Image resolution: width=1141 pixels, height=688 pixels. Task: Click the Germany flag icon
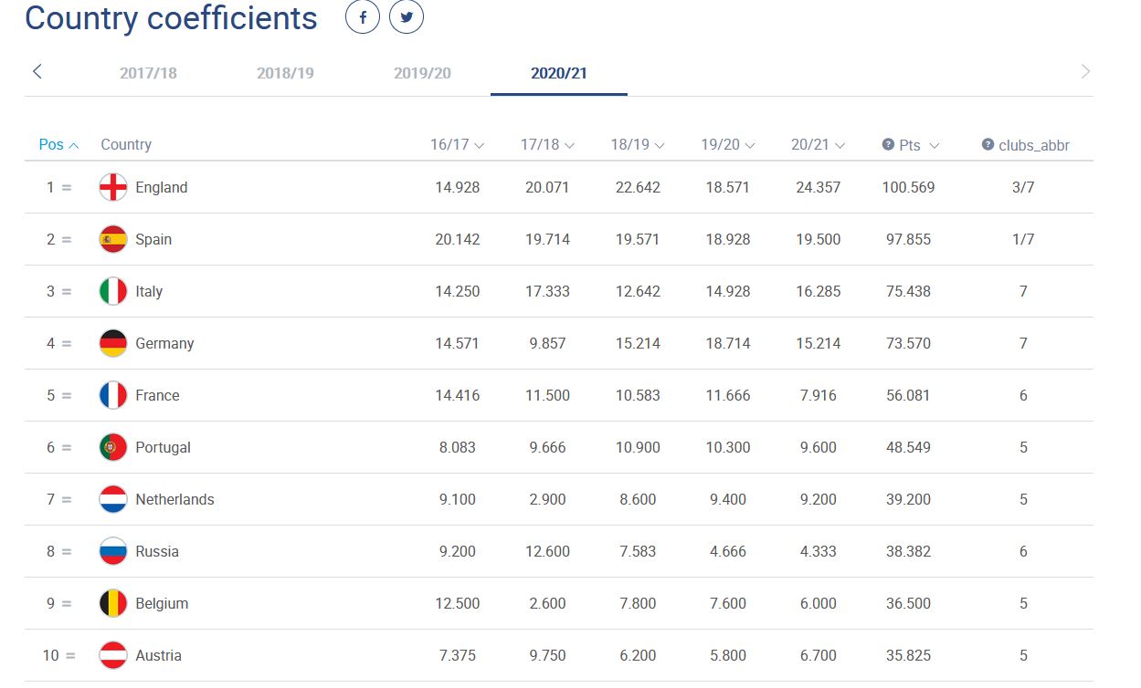point(113,343)
